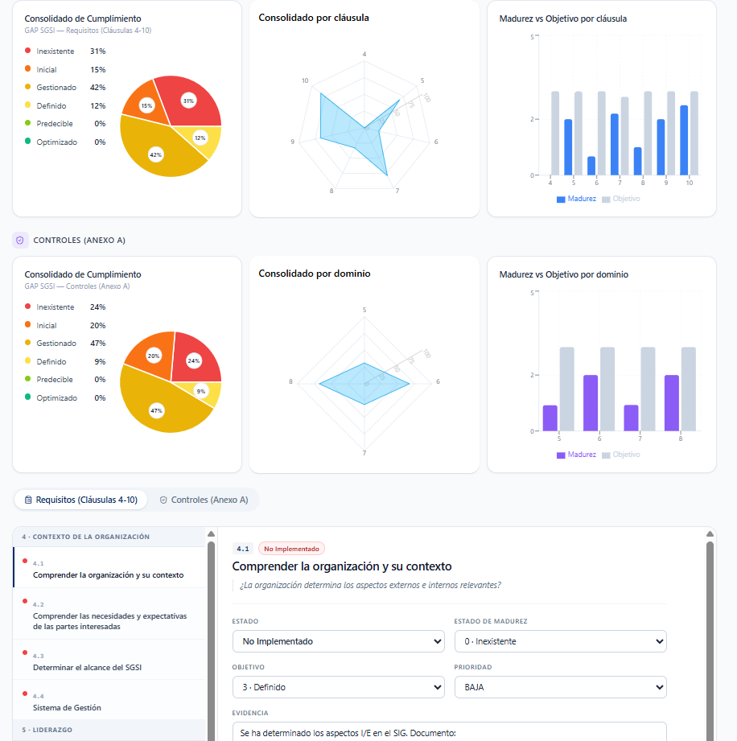Screen dimensions: 737x741
Task: Click the Inicial 20% legend entry
Action: click(65, 326)
